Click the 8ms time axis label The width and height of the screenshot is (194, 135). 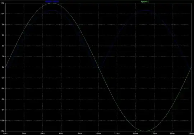coord(80,134)
